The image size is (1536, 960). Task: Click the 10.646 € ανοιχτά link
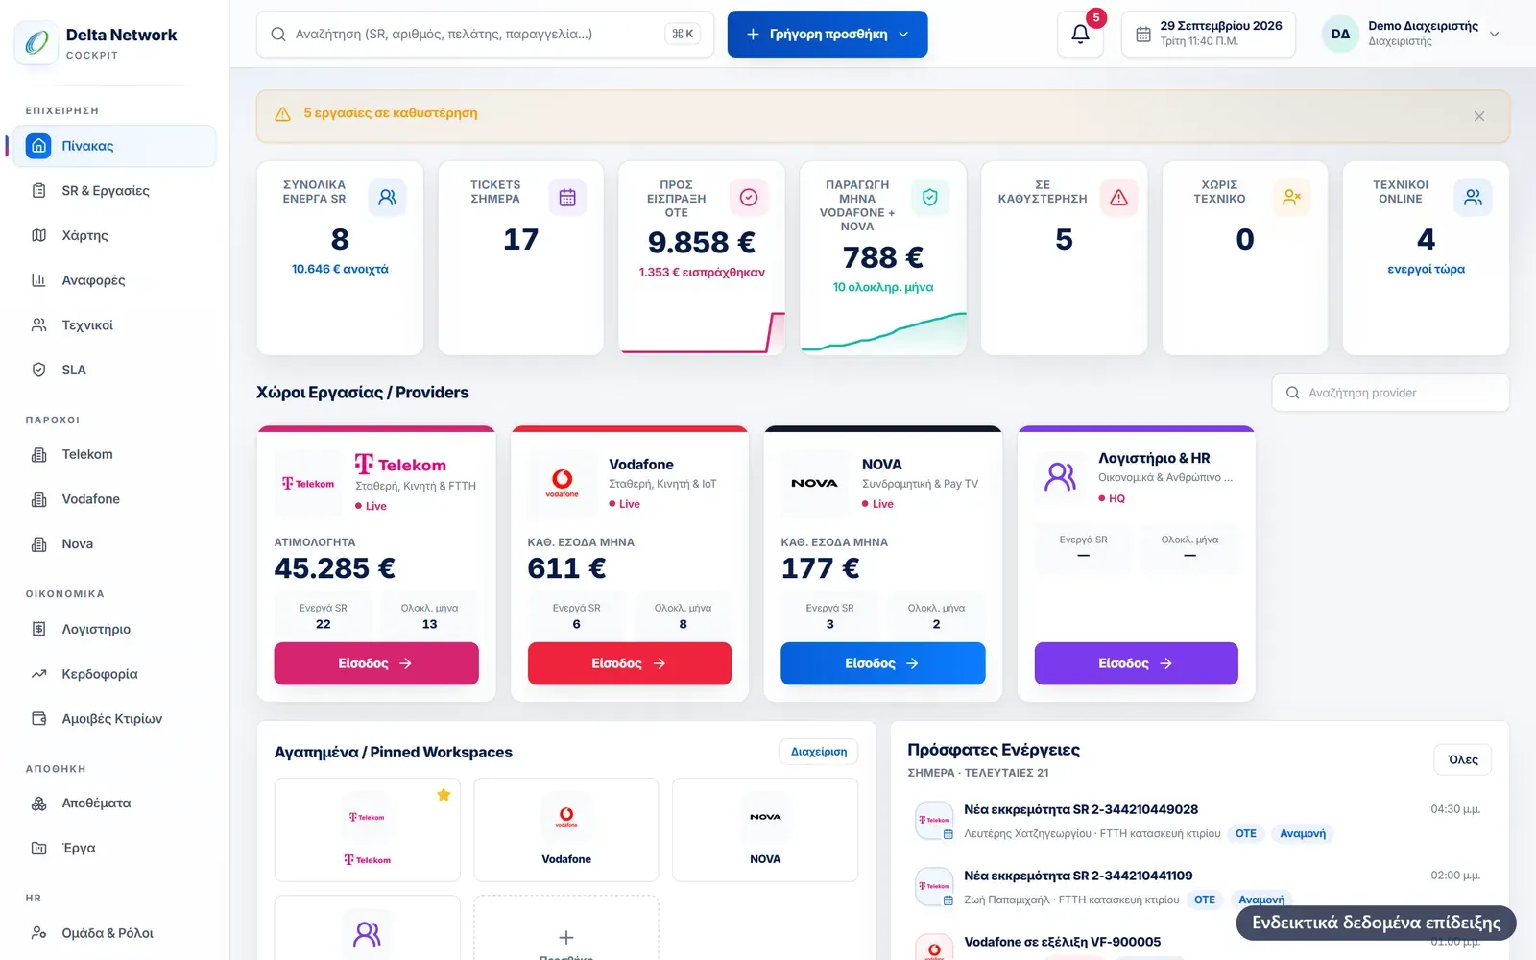(x=340, y=269)
